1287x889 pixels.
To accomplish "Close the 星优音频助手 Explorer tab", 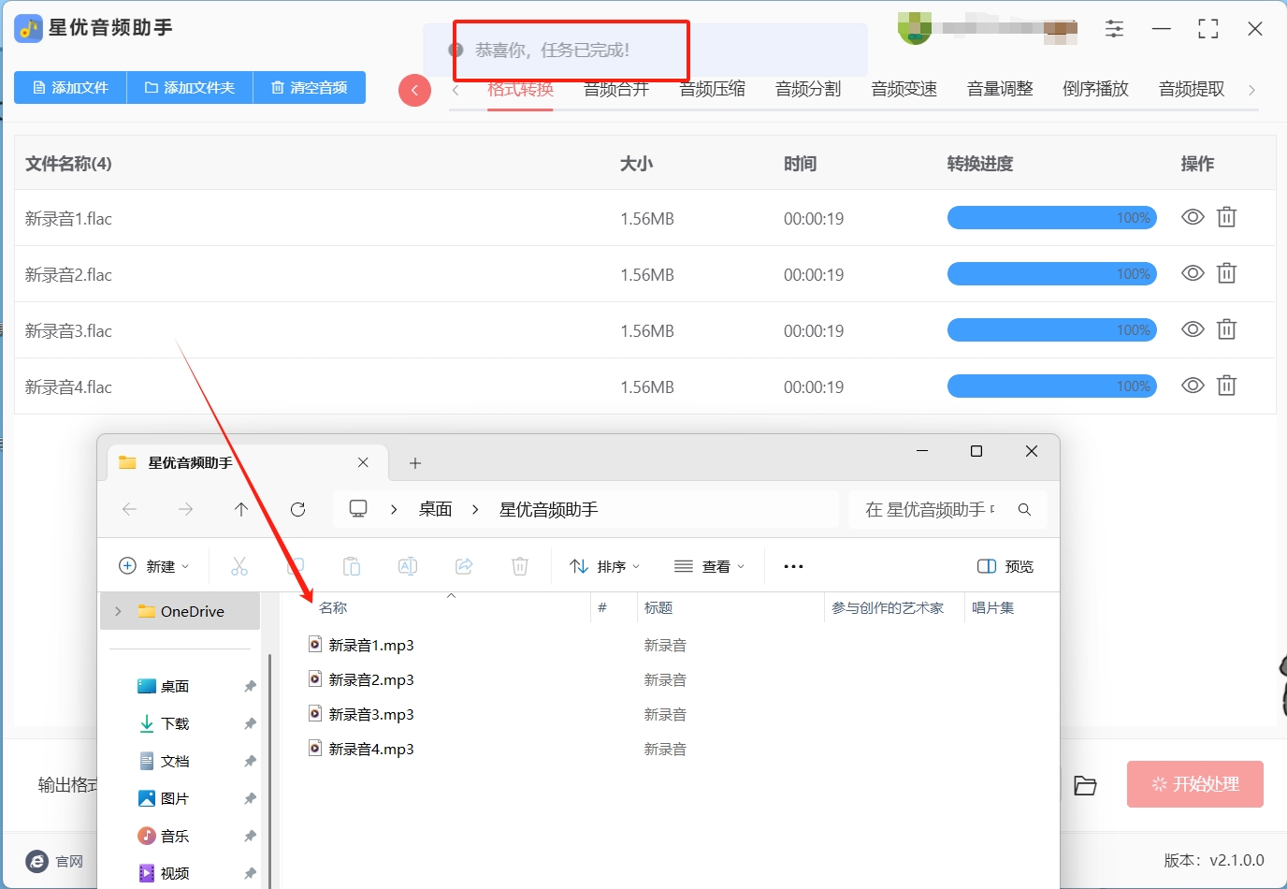I will click(363, 462).
